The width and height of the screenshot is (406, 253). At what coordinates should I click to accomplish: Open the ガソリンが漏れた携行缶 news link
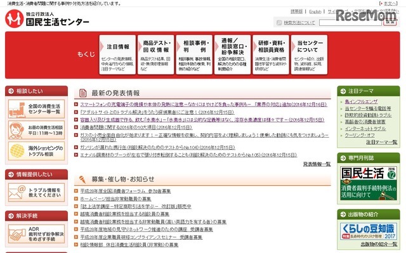pos(158,147)
